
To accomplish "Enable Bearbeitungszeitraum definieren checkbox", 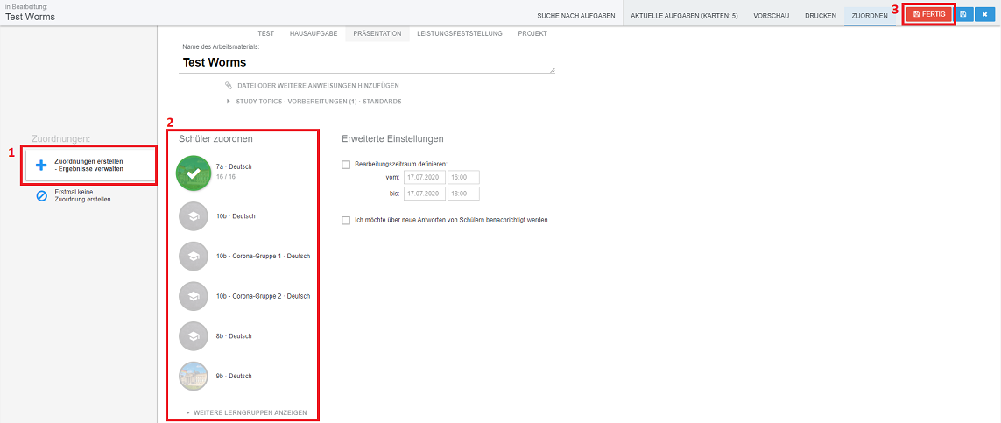I will click(x=346, y=165).
